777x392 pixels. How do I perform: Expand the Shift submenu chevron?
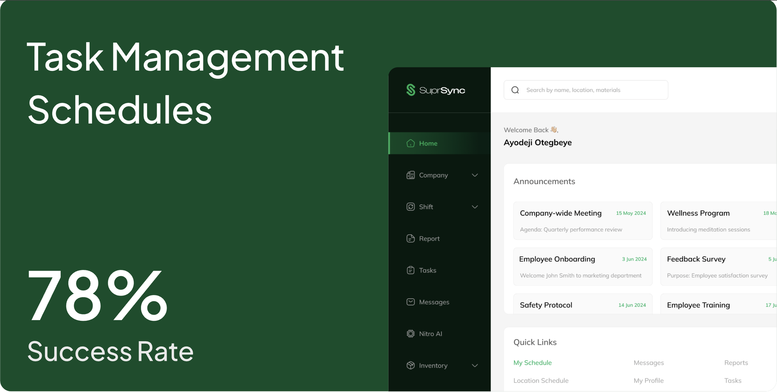pyautogui.click(x=475, y=207)
